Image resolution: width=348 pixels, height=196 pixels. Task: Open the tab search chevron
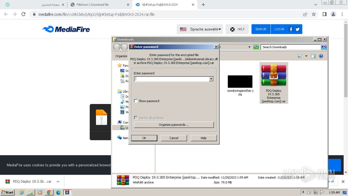[315, 5]
